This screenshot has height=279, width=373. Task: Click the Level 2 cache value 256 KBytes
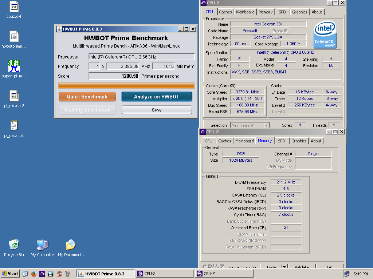[305, 105]
